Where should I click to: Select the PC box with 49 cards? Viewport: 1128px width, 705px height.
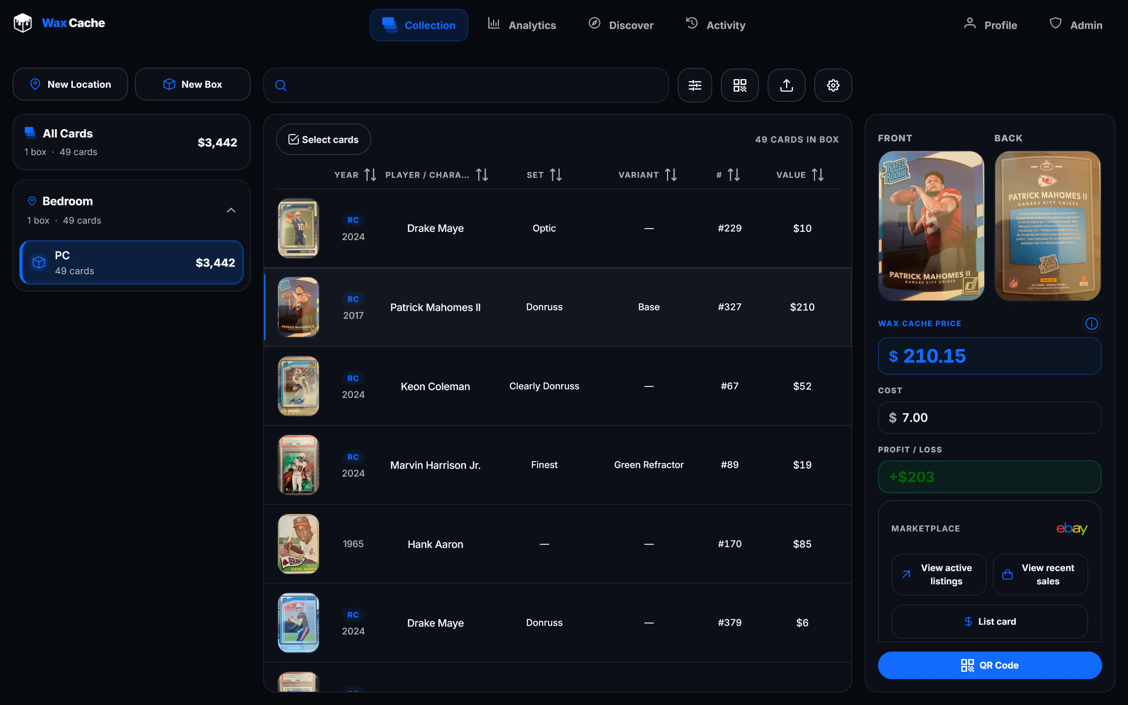[132, 262]
